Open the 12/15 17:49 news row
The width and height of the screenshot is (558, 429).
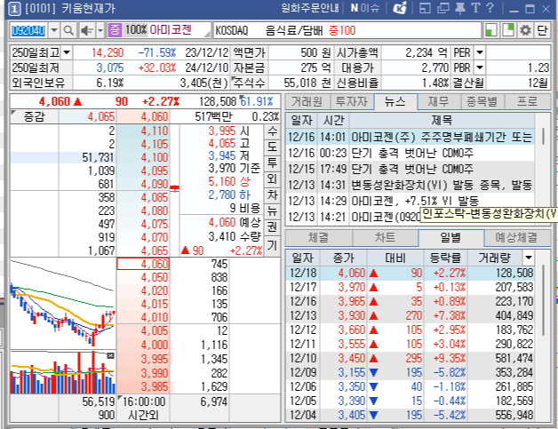tap(410, 169)
